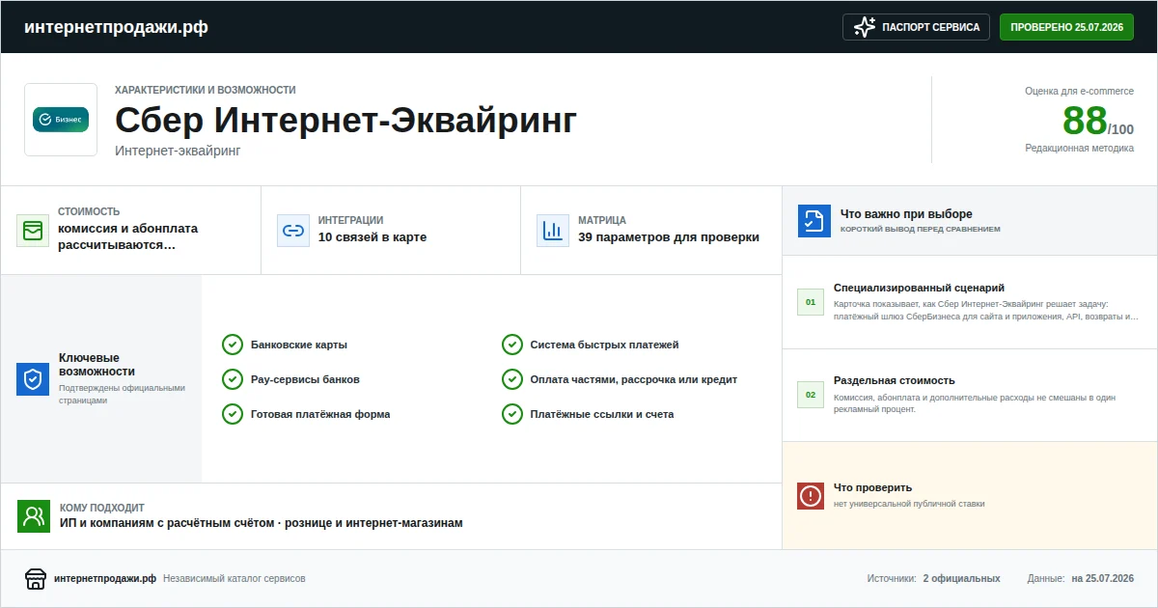Click the check icon by Банковские карты
The width and height of the screenshot is (1158, 608).
pyautogui.click(x=233, y=345)
